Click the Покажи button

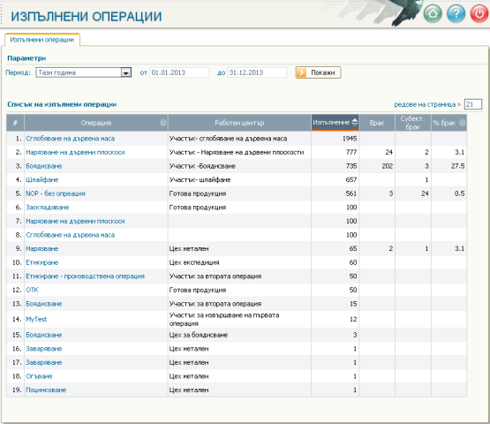(x=318, y=72)
